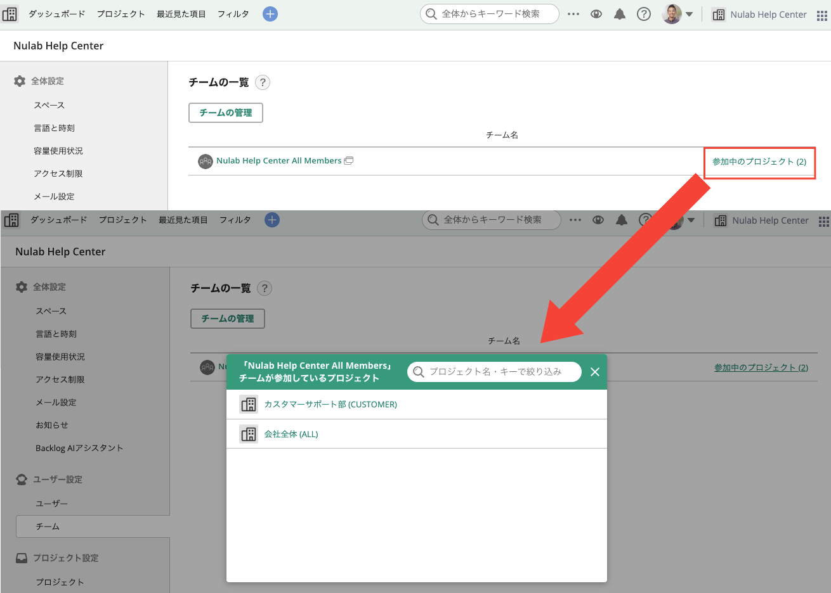Open the bell notifications in upper toolbar
Viewport: 831px width, 593px height.
coord(620,14)
